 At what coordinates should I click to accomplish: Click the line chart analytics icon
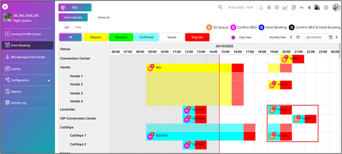click(x=285, y=8)
